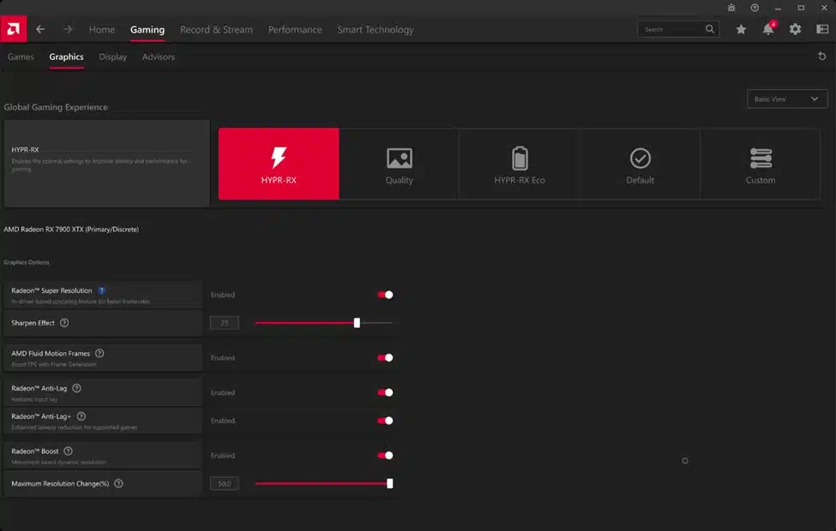Turn off AMD Fluid Motion Frames
This screenshot has width=836, height=531.
pyautogui.click(x=385, y=357)
